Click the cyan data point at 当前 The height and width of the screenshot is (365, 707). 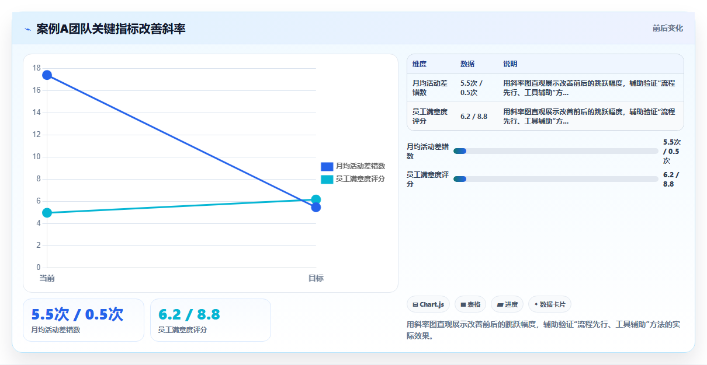[47, 213]
